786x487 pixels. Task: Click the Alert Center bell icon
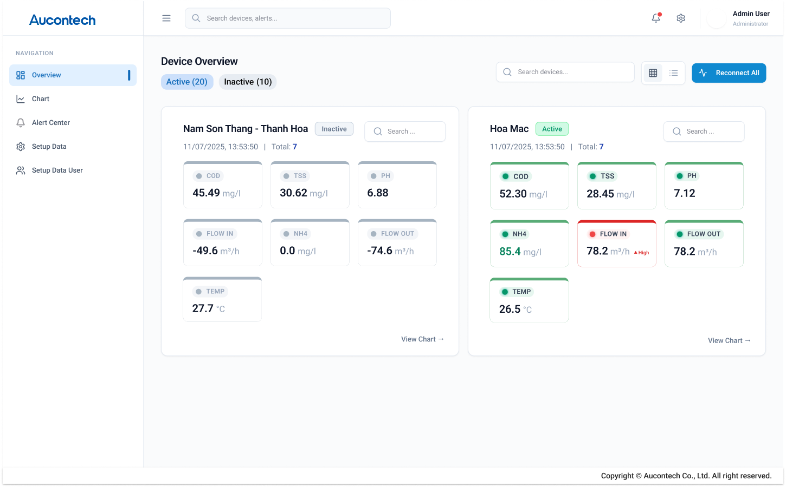point(21,122)
